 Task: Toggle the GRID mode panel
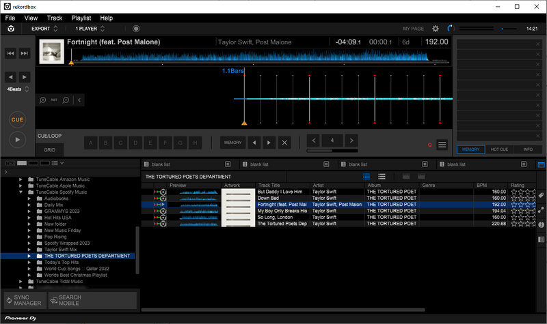pyautogui.click(x=50, y=149)
